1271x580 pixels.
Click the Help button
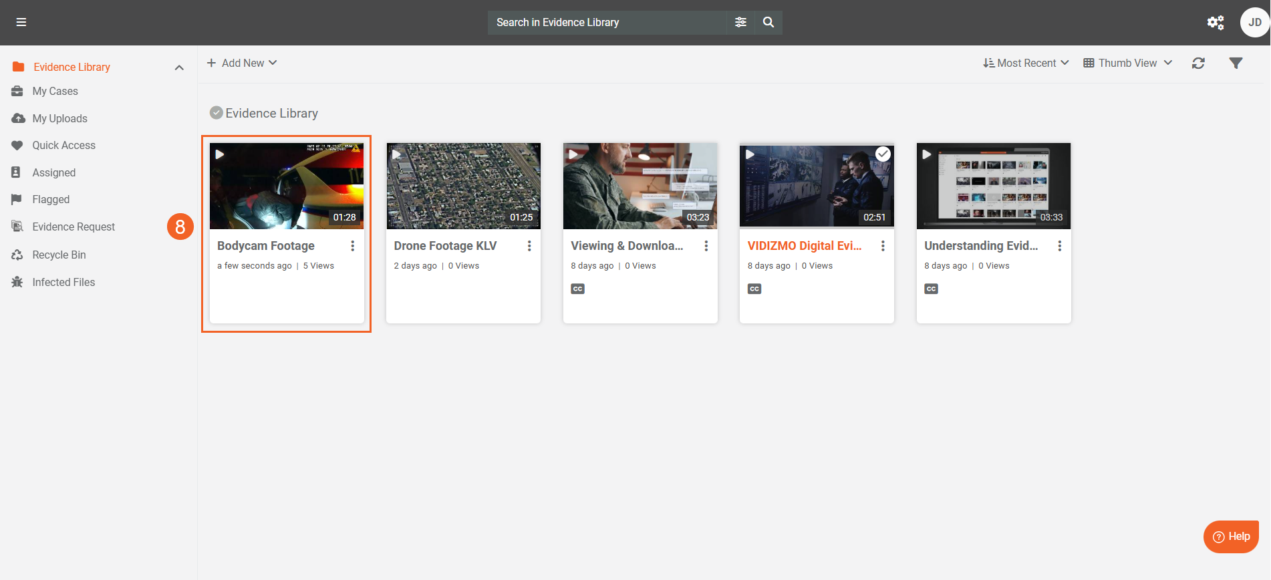[1231, 537]
